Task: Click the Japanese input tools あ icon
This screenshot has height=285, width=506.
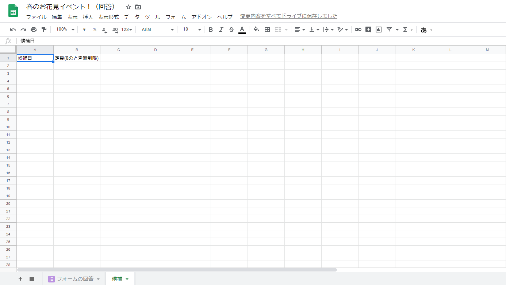Action: [423, 30]
